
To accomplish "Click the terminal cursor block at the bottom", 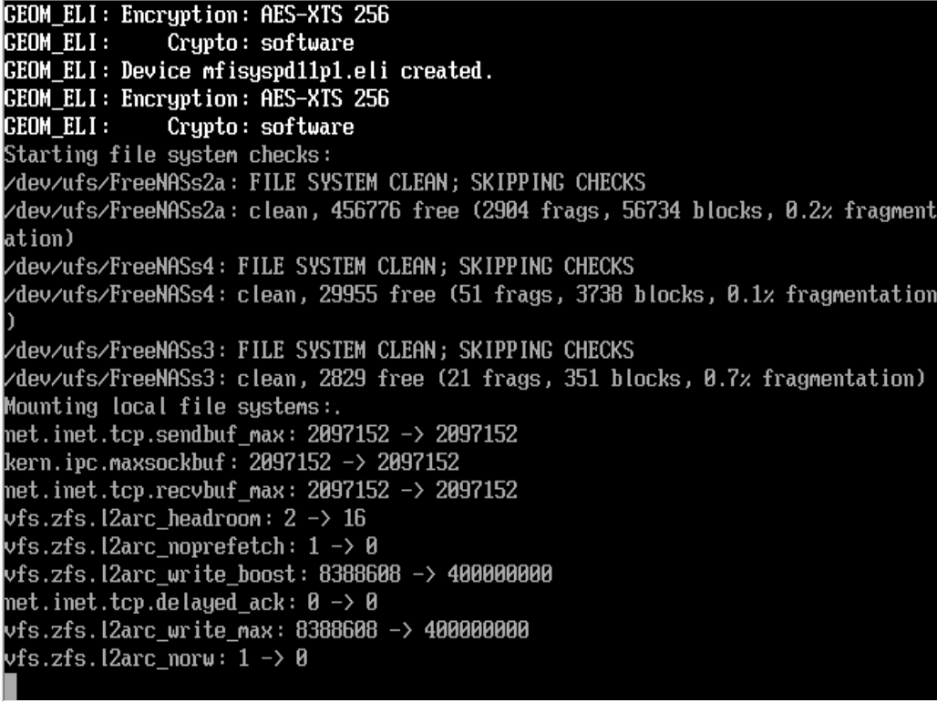I will click(x=10, y=687).
